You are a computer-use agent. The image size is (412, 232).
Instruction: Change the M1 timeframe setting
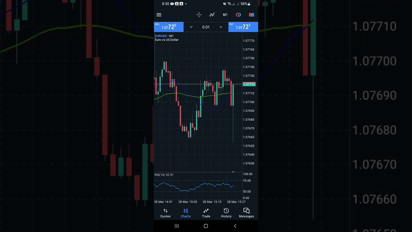[x=225, y=15]
